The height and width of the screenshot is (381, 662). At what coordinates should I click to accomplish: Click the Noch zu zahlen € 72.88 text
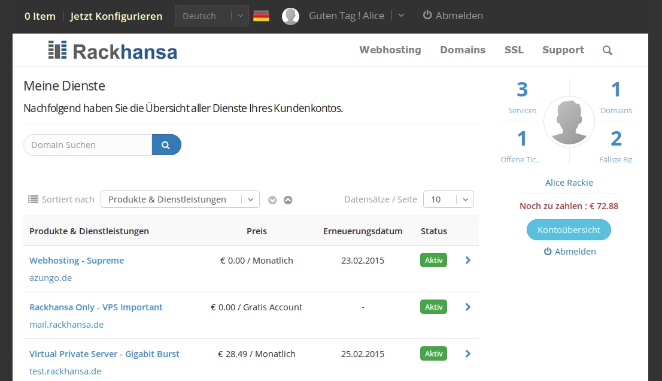point(569,206)
